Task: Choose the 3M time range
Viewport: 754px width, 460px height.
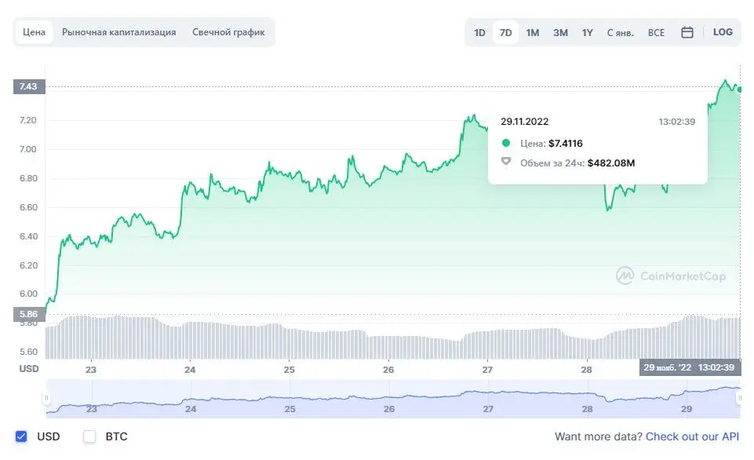Action: point(560,32)
